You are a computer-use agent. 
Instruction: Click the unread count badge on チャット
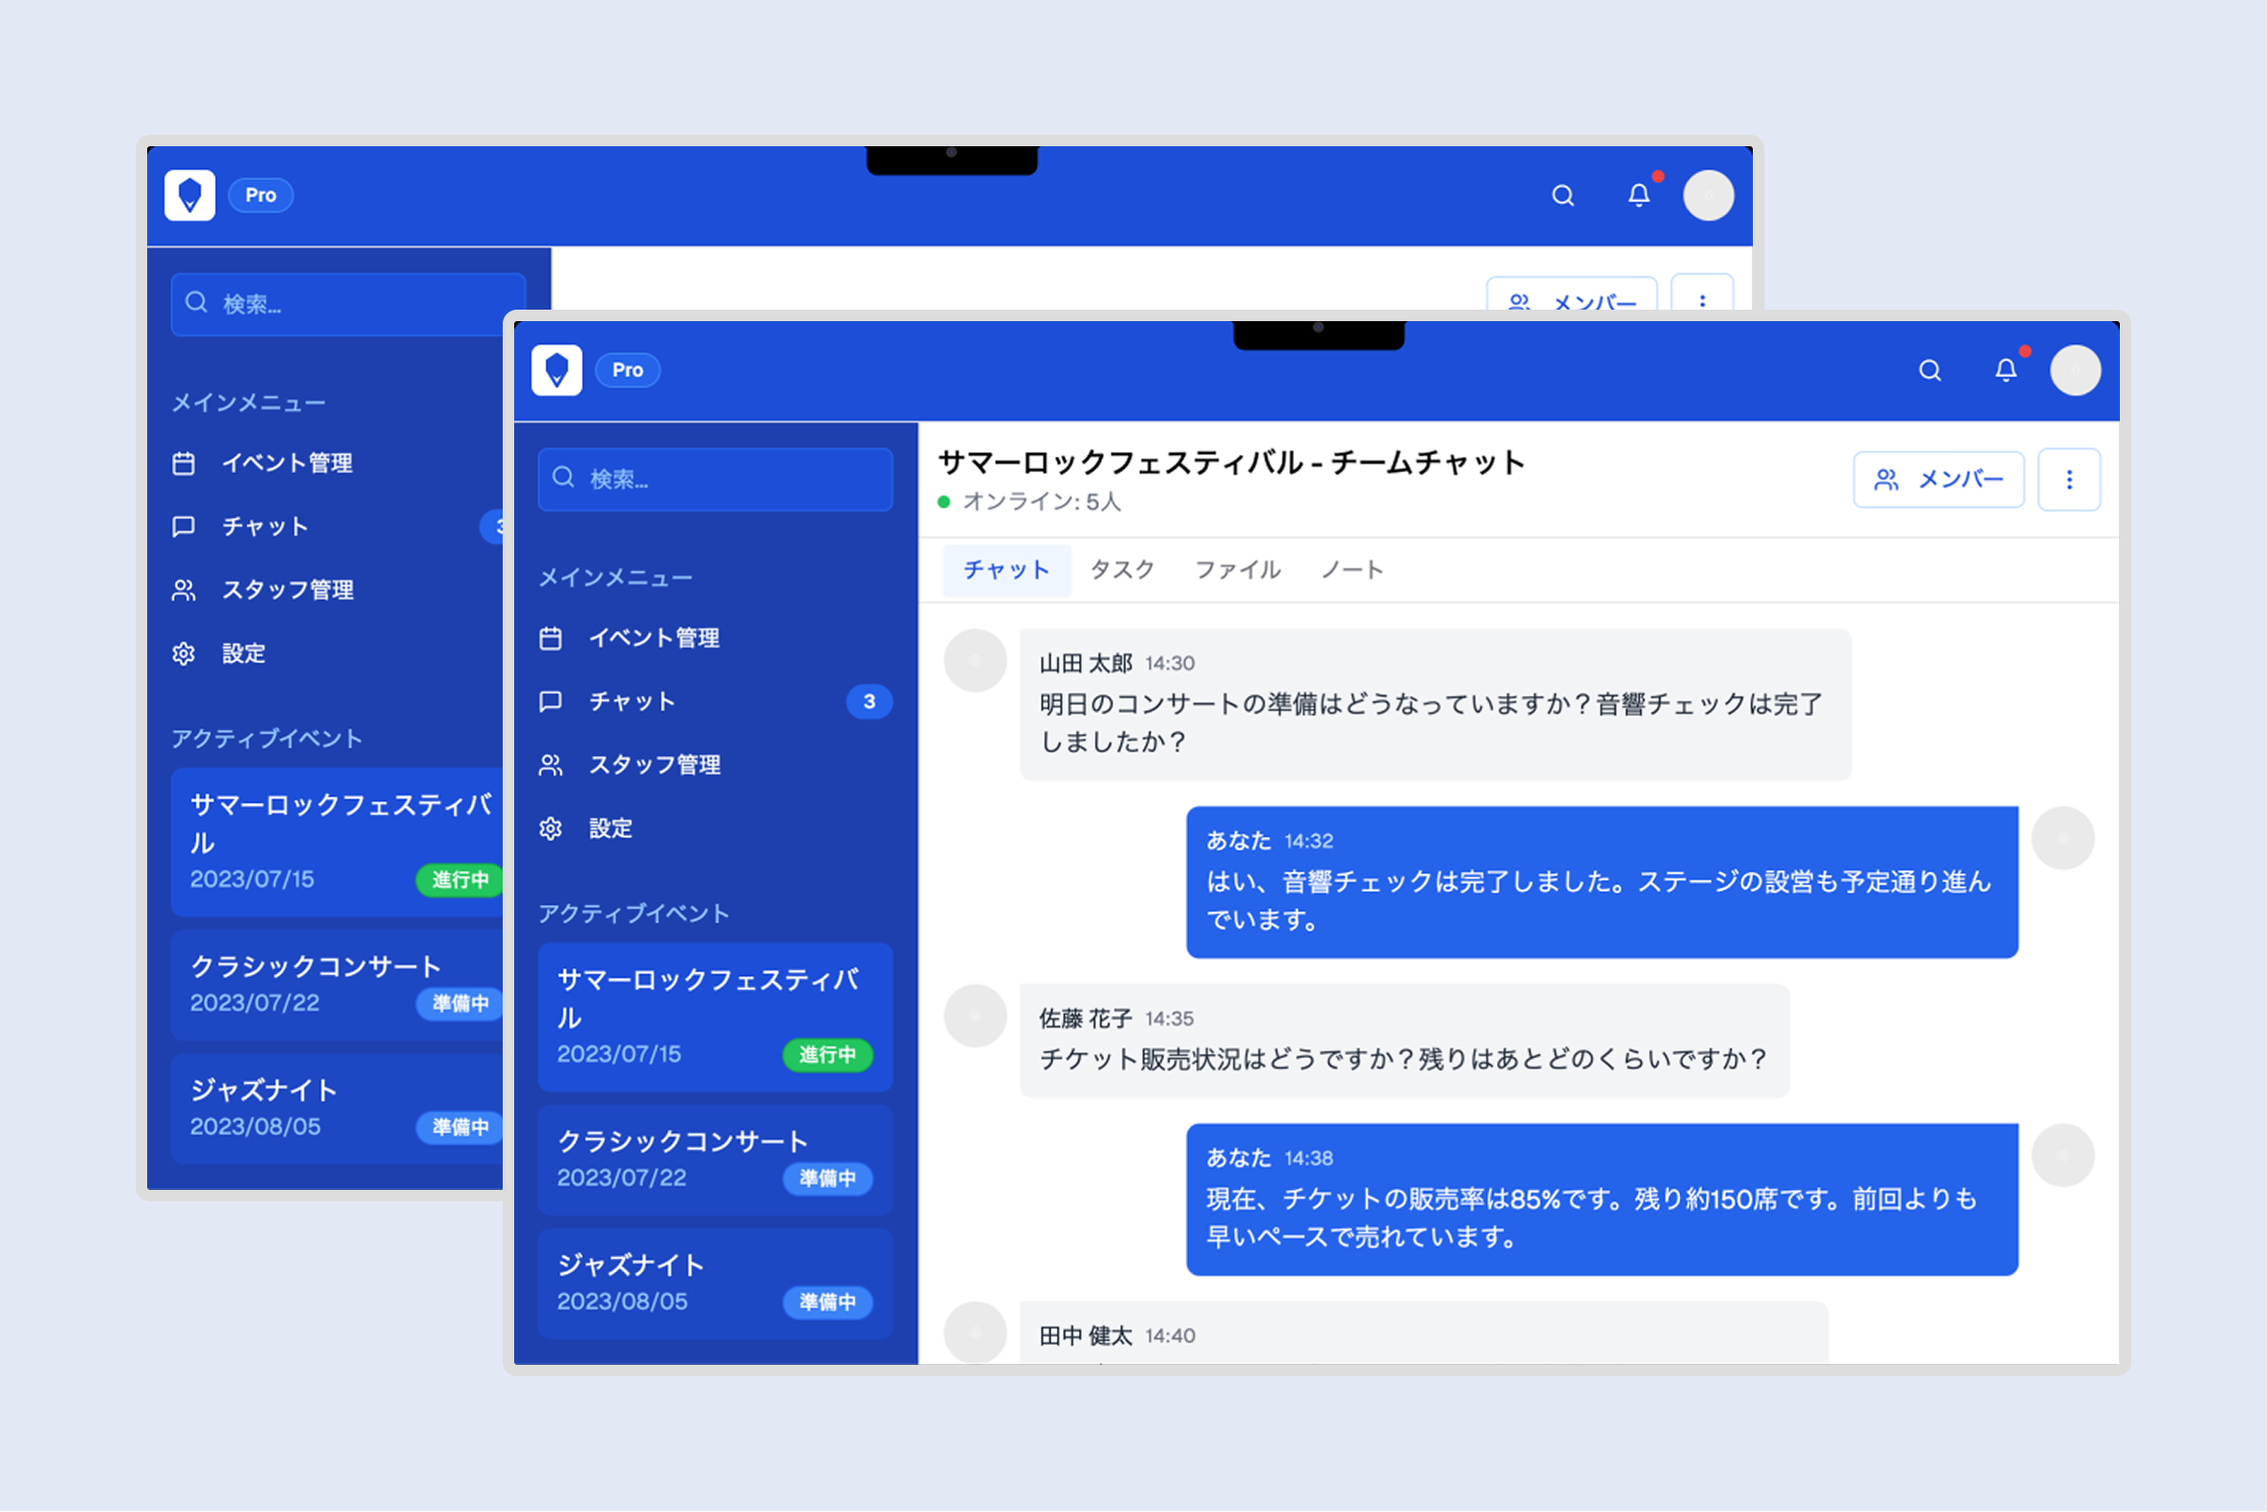tap(869, 701)
